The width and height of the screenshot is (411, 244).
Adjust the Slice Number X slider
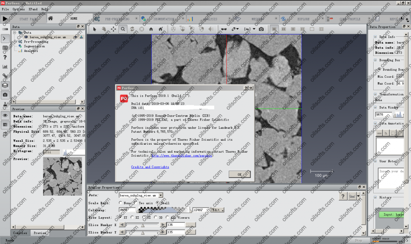(142, 225)
